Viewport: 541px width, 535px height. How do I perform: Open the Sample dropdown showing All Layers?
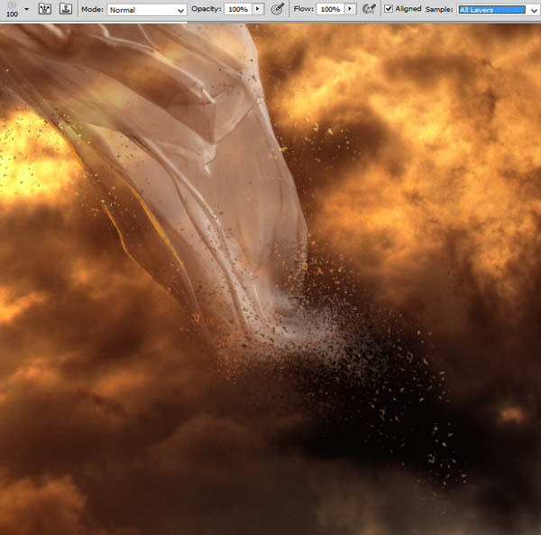[x=499, y=10]
